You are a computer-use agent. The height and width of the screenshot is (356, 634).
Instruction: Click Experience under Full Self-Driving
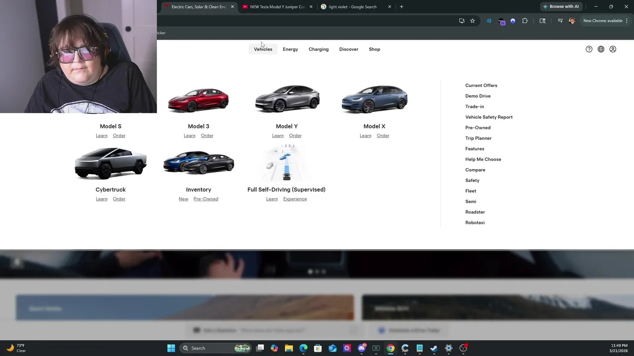tap(295, 199)
